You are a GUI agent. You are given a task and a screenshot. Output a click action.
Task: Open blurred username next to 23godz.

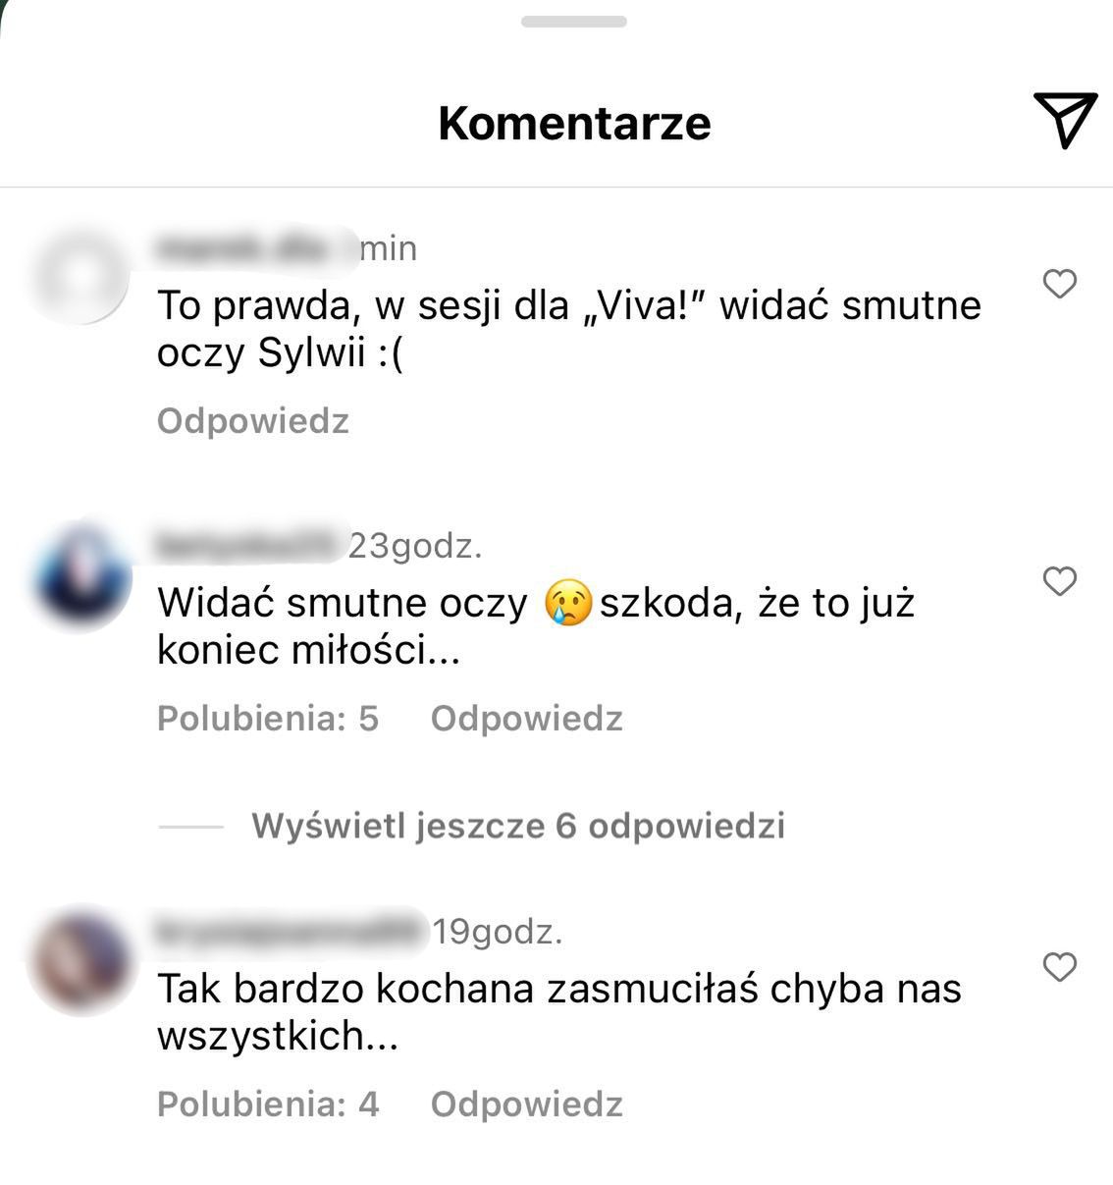click(x=252, y=544)
